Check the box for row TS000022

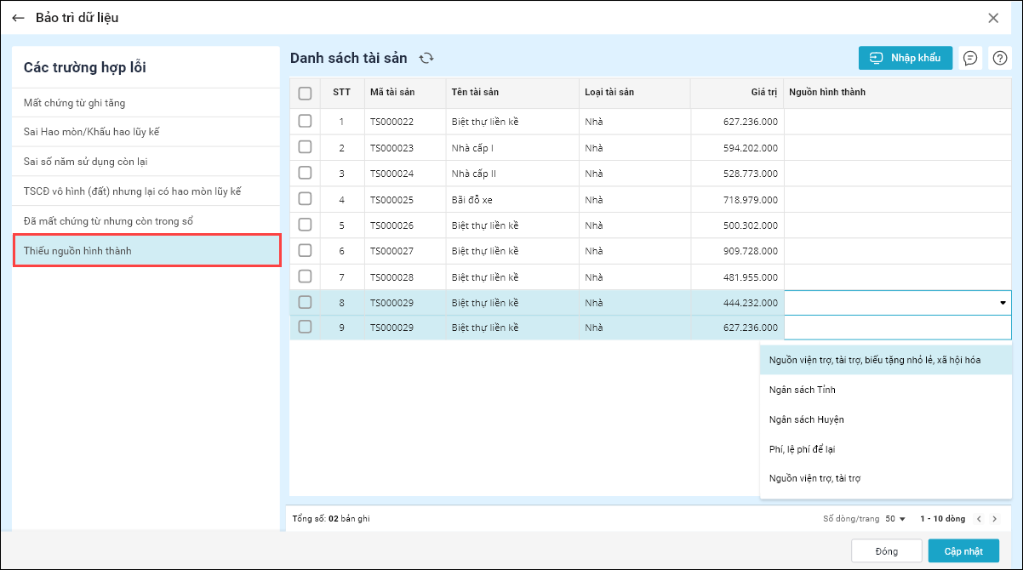(305, 122)
